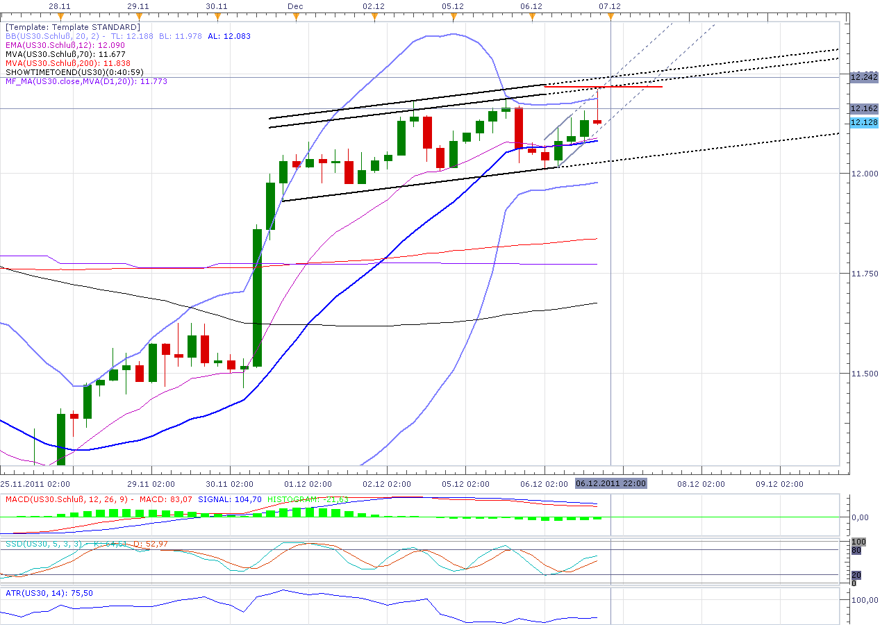Click the 12.242 price label on right axis
Viewport: 889px width, 625px height.
pyautogui.click(x=861, y=78)
